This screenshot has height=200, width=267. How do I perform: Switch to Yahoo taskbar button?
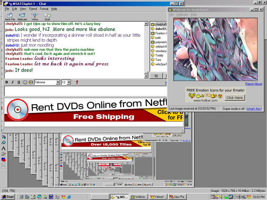[x=158, y=197]
